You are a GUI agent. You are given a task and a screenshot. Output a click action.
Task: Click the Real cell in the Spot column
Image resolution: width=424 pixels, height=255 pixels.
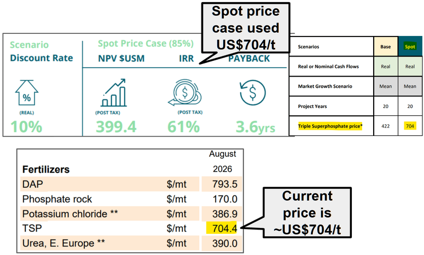pos(410,66)
